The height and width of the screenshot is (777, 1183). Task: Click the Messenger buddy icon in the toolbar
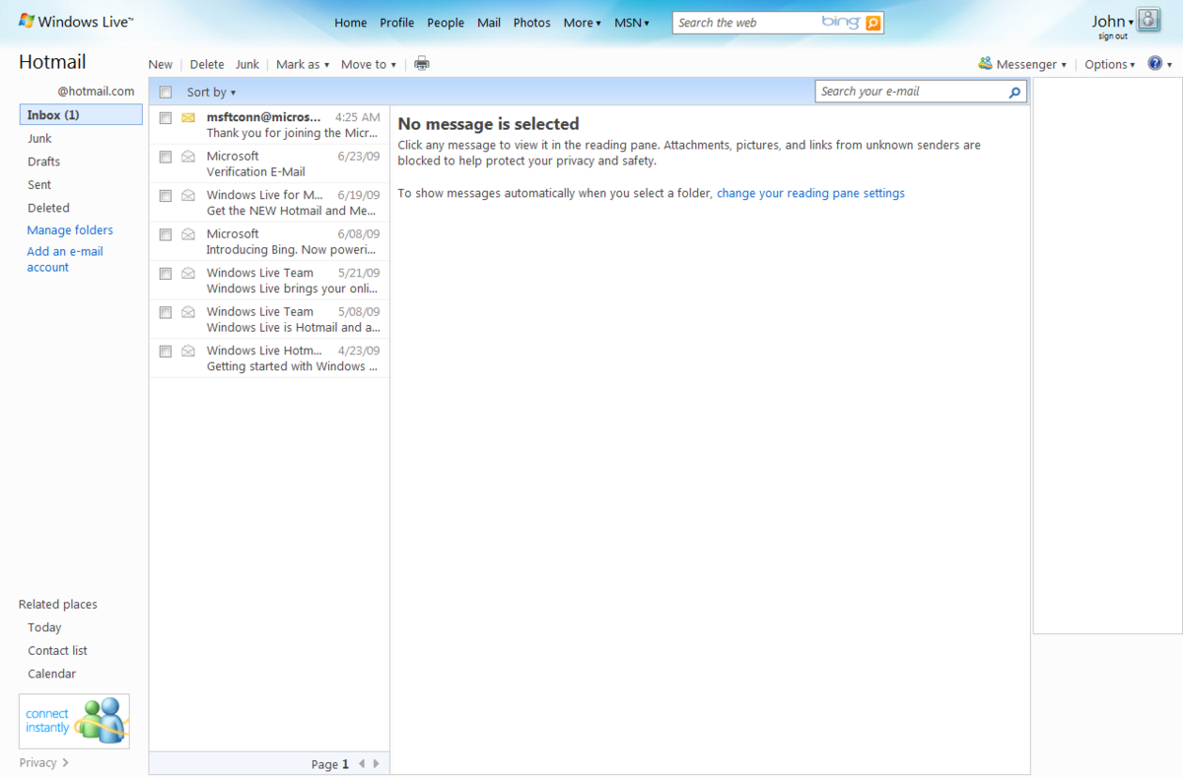tap(985, 64)
